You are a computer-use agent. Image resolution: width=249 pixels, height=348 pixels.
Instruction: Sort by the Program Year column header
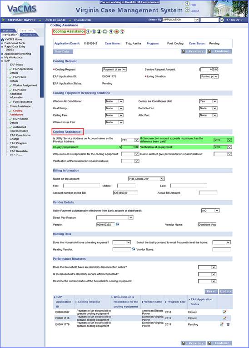coord(176,302)
